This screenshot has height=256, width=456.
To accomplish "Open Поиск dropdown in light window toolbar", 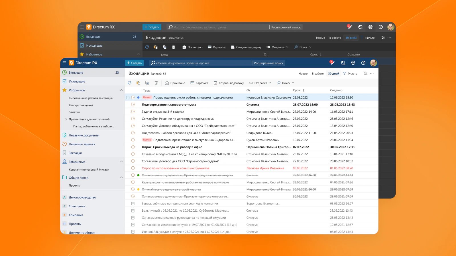I will coord(285,83).
